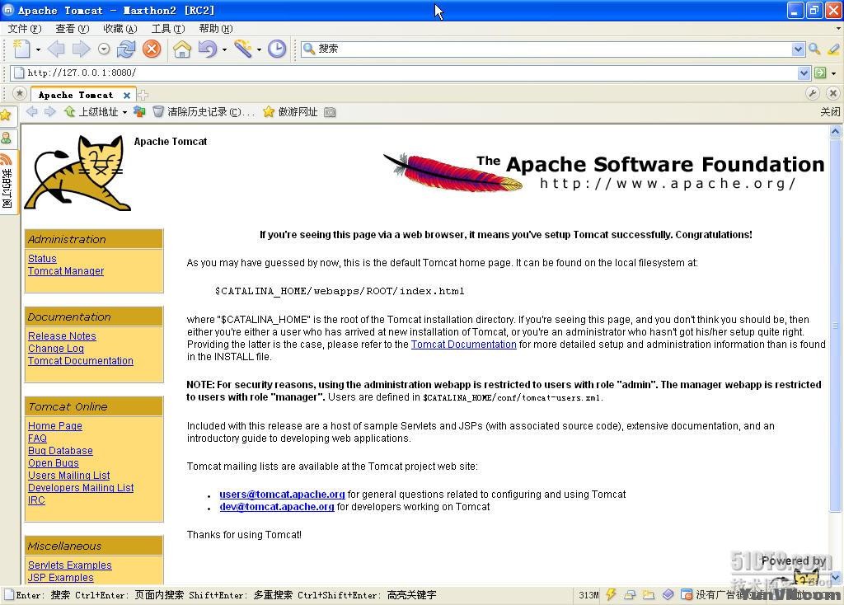Open the Tomcat Manager link

click(x=66, y=270)
